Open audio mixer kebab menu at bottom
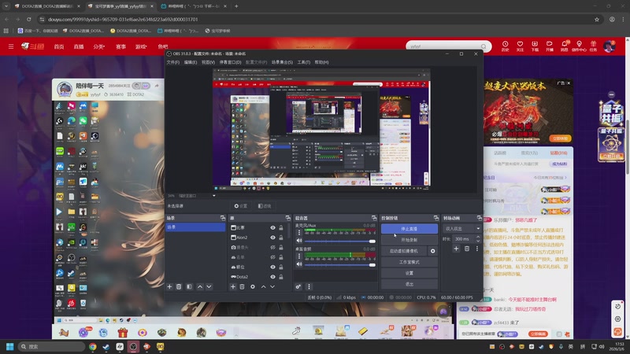Image resolution: width=630 pixels, height=354 pixels. (309, 286)
